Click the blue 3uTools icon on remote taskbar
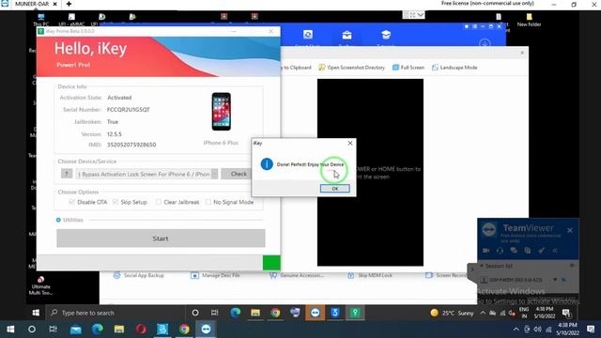 click(x=335, y=313)
